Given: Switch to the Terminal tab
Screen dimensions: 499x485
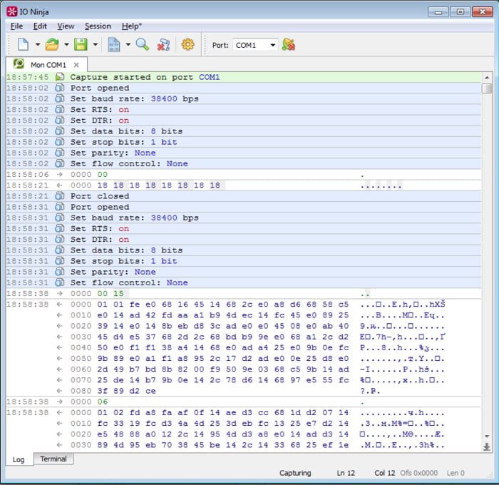Looking at the screenshot, I should tap(53, 459).
